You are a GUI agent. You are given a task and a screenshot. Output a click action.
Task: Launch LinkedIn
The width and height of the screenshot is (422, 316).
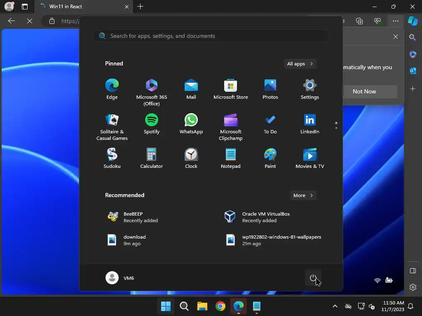(x=310, y=123)
